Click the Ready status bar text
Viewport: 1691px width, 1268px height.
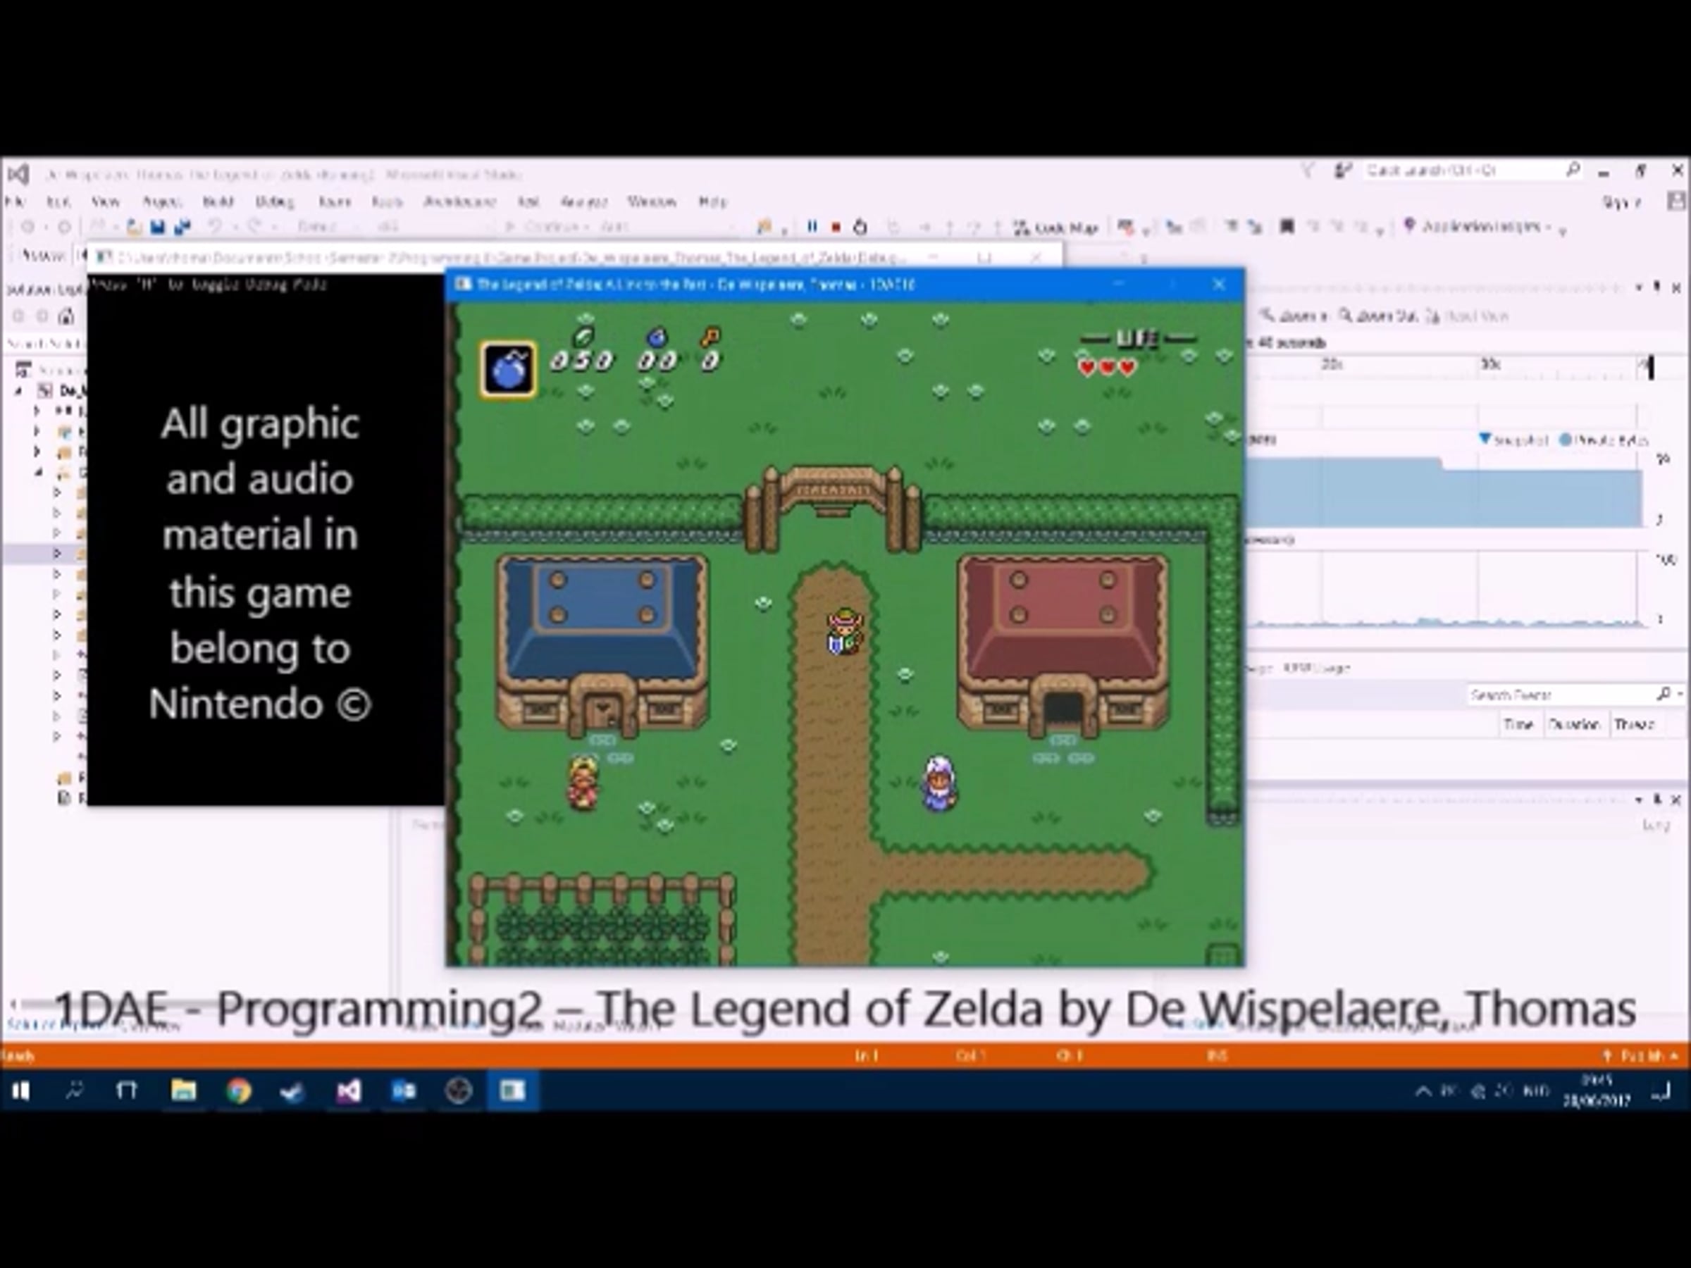pos(18,1055)
